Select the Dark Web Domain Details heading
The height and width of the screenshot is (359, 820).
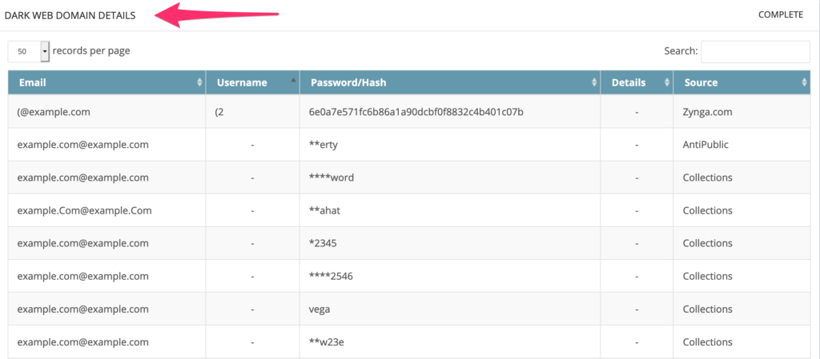coord(70,16)
